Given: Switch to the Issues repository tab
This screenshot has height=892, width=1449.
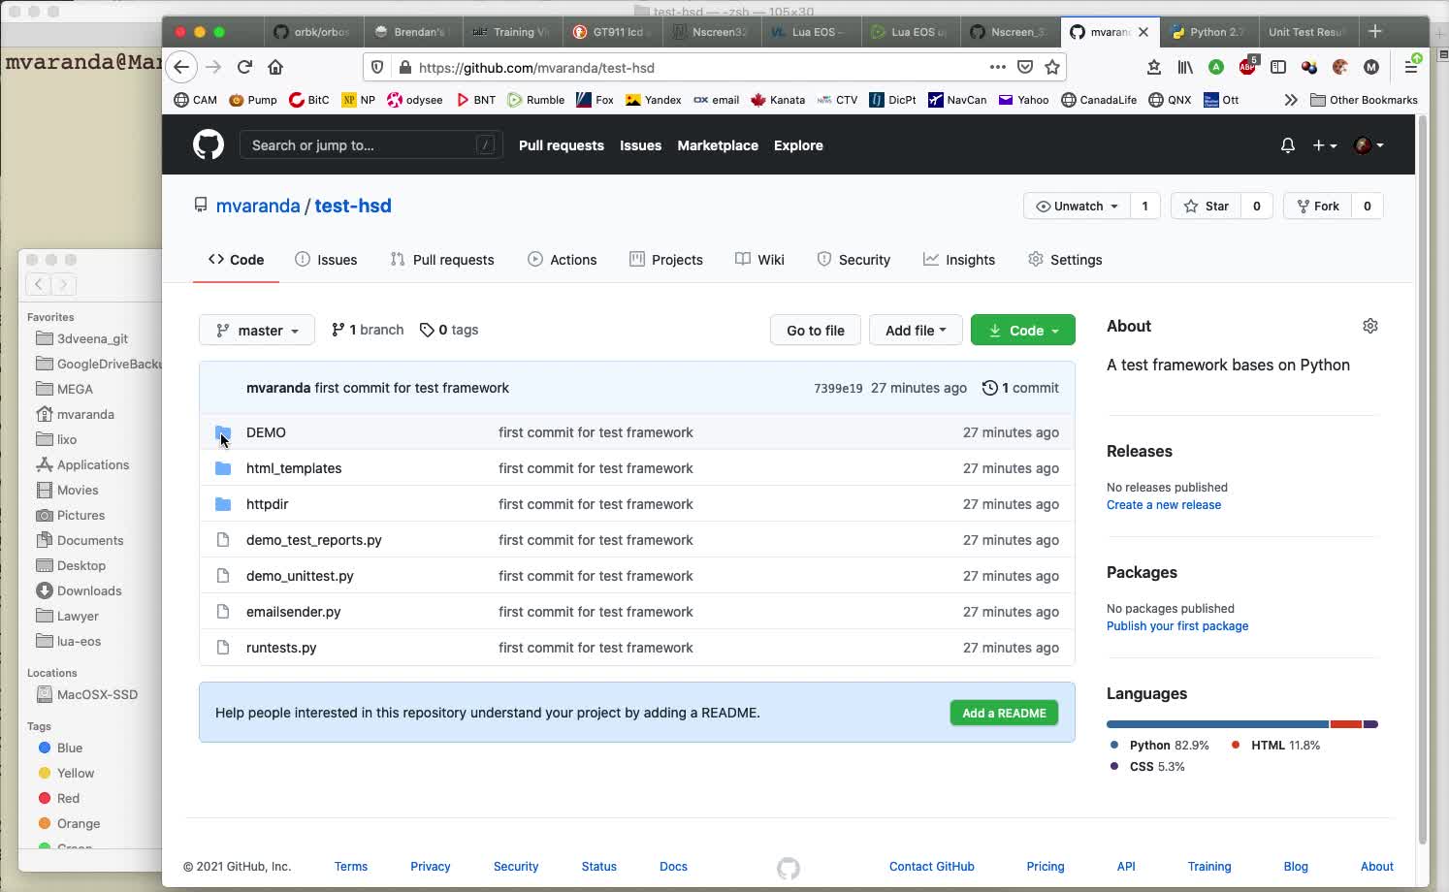Looking at the screenshot, I should coord(326,260).
